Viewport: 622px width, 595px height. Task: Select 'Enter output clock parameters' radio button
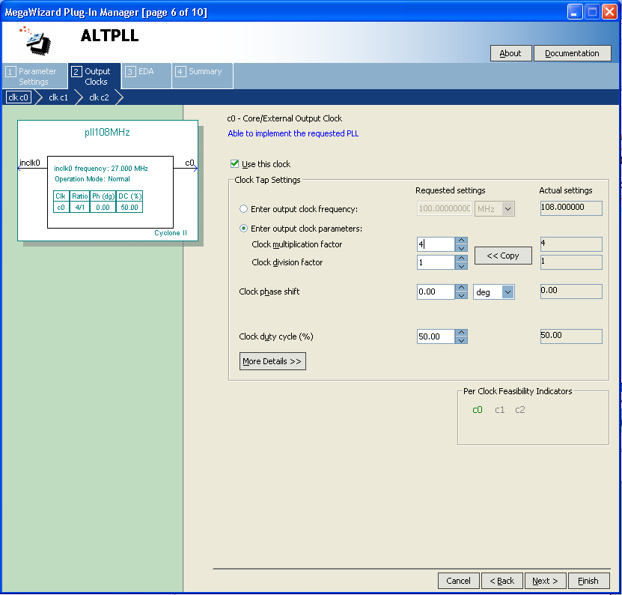click(x=243, y=229)
